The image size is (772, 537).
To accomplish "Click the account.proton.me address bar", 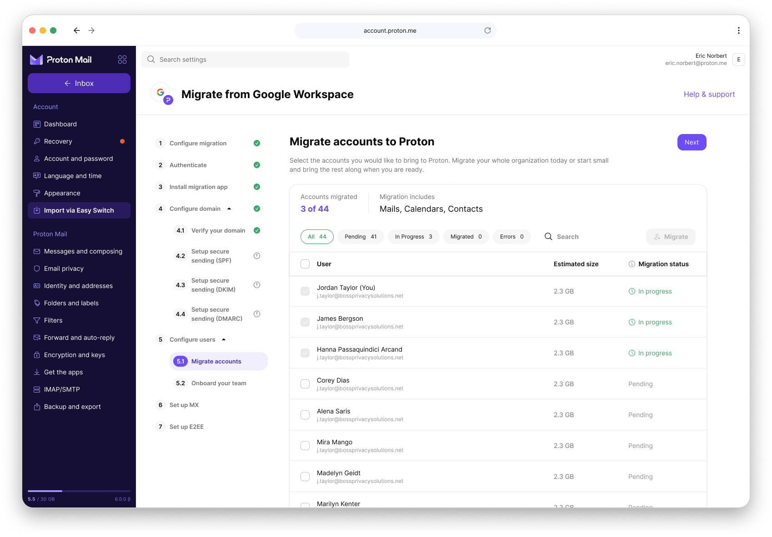I will coord(396,30).
